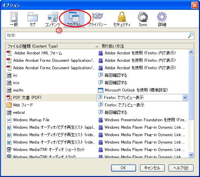Click Windows Media(TM) オーディオ ショートカット file icon
The width and height of the screenshot is (200, 177).
click(x=9, y=150)
